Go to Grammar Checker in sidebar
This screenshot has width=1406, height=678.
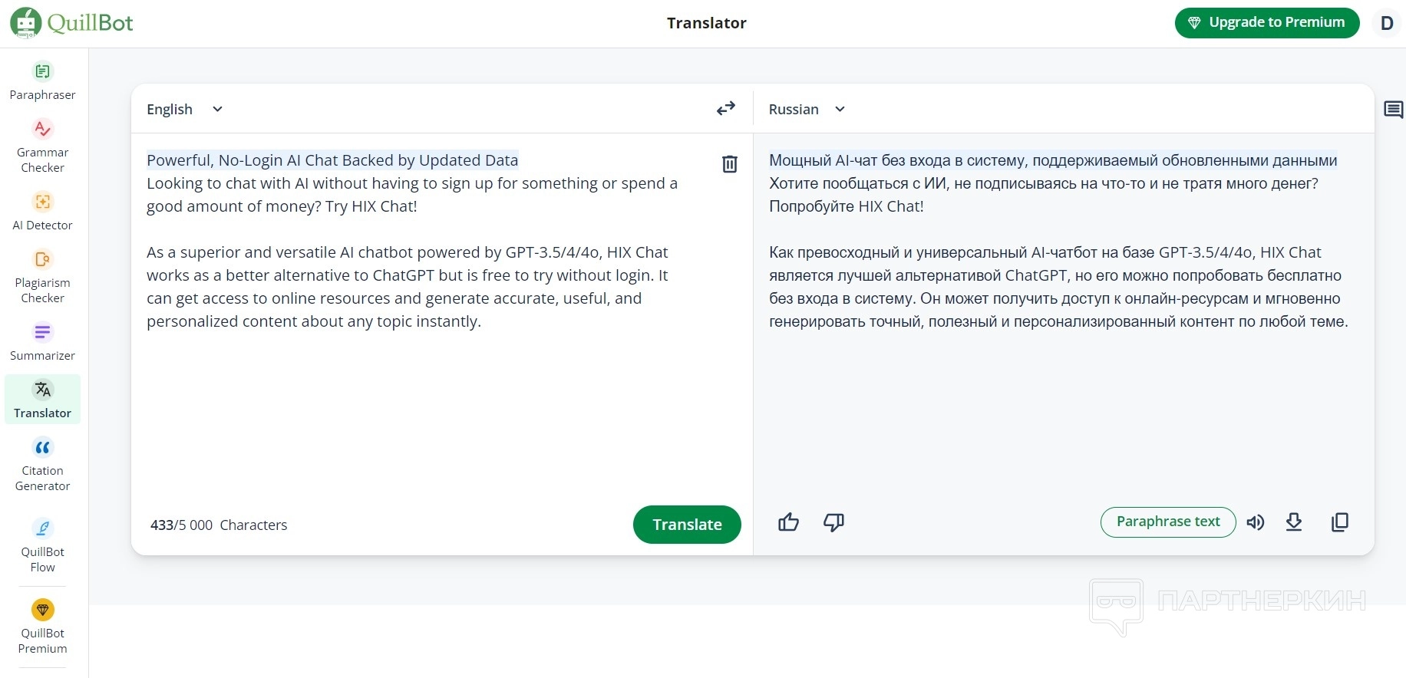pos(43,146)
